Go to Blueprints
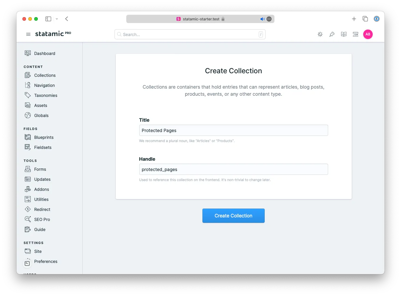The width and height of the screenshot is (401, 296). pos(44,137)
